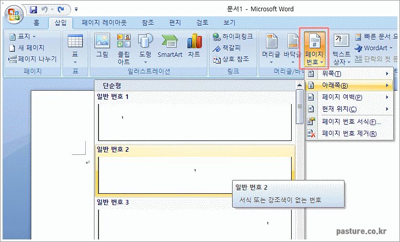The height and width of the screenshot is (242, 400).
Task: Redo the last action
Action: (x=61, y=10)
